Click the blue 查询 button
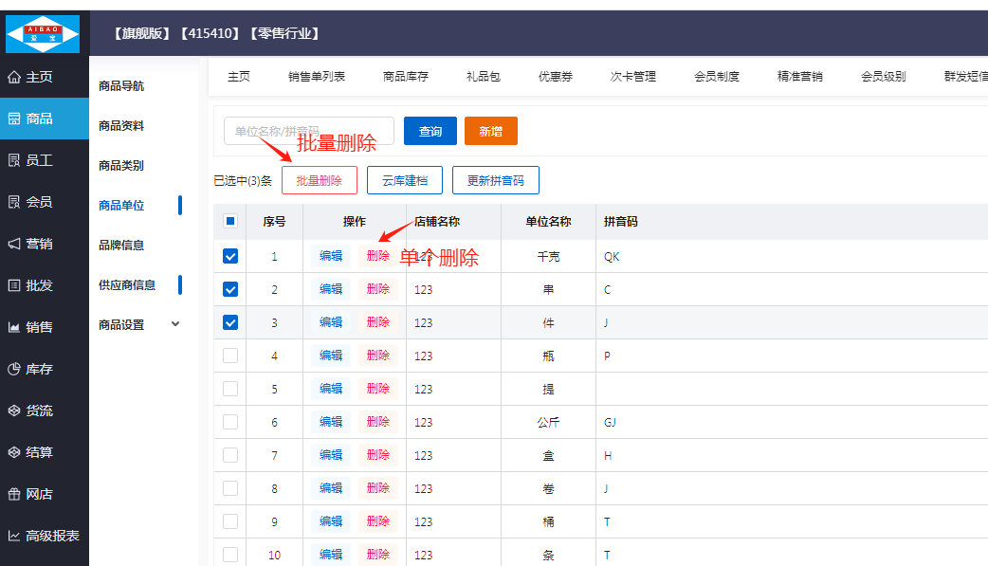988x566 pixels. (430, 132)
